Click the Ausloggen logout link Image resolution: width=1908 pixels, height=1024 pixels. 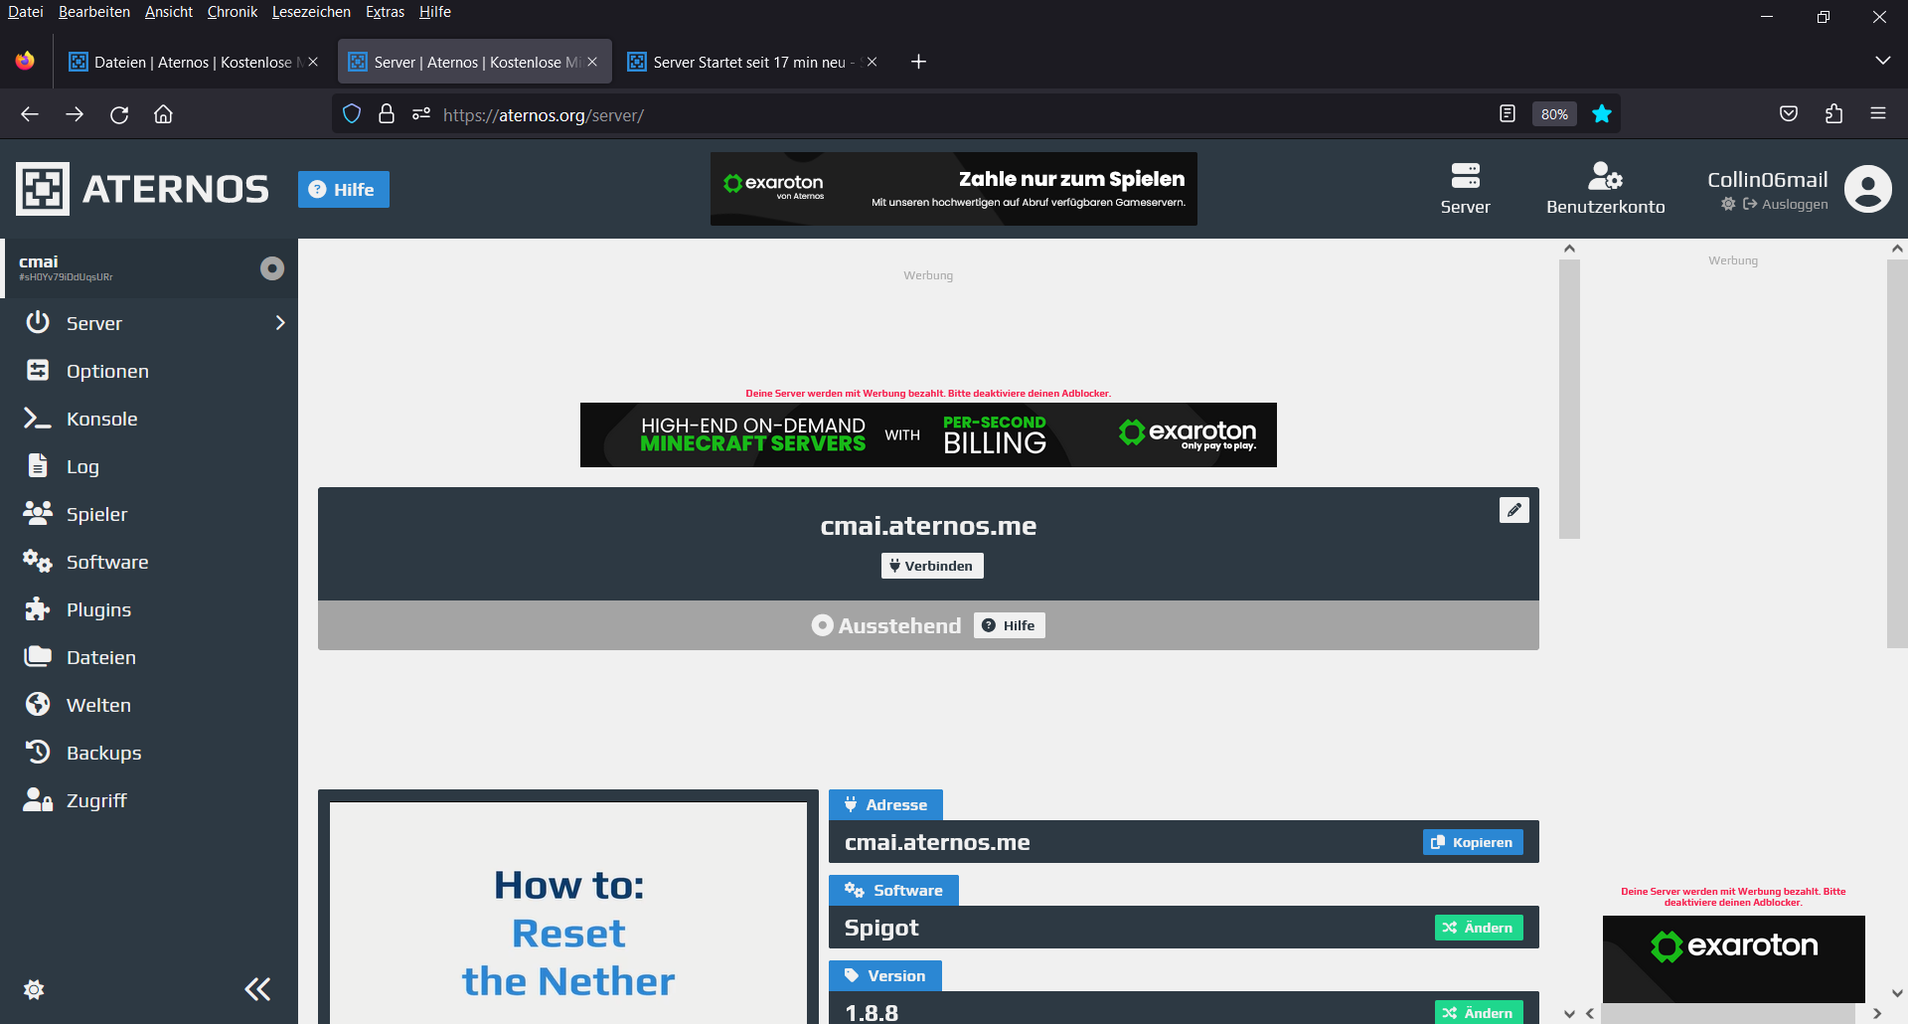tap(1786, 204)
